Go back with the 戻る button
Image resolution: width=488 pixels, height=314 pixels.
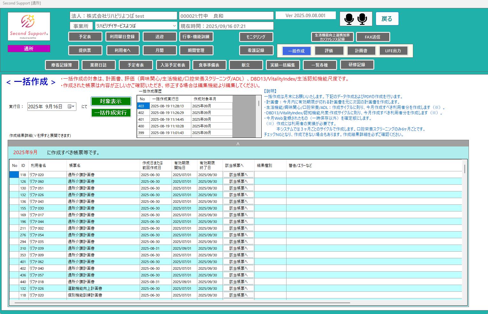click(x=387, y=19)
